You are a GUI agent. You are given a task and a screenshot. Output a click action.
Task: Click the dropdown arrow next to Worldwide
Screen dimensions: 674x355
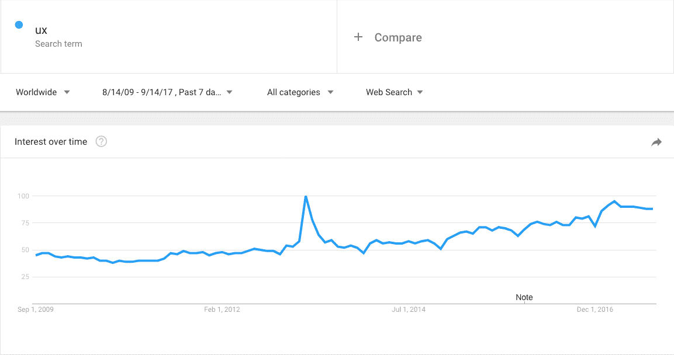[x=67, y=92]
